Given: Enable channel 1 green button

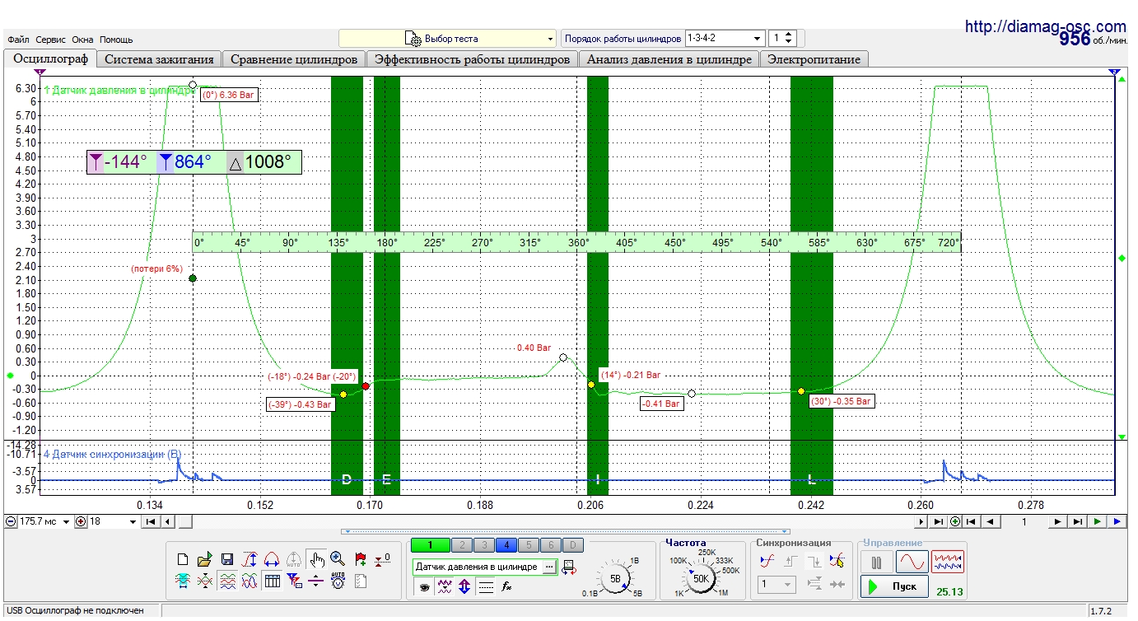Looking at the screenshot, I should 432,545.
